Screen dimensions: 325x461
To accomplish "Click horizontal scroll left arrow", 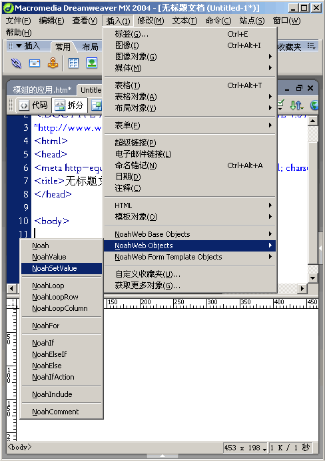I will point(11,288).
